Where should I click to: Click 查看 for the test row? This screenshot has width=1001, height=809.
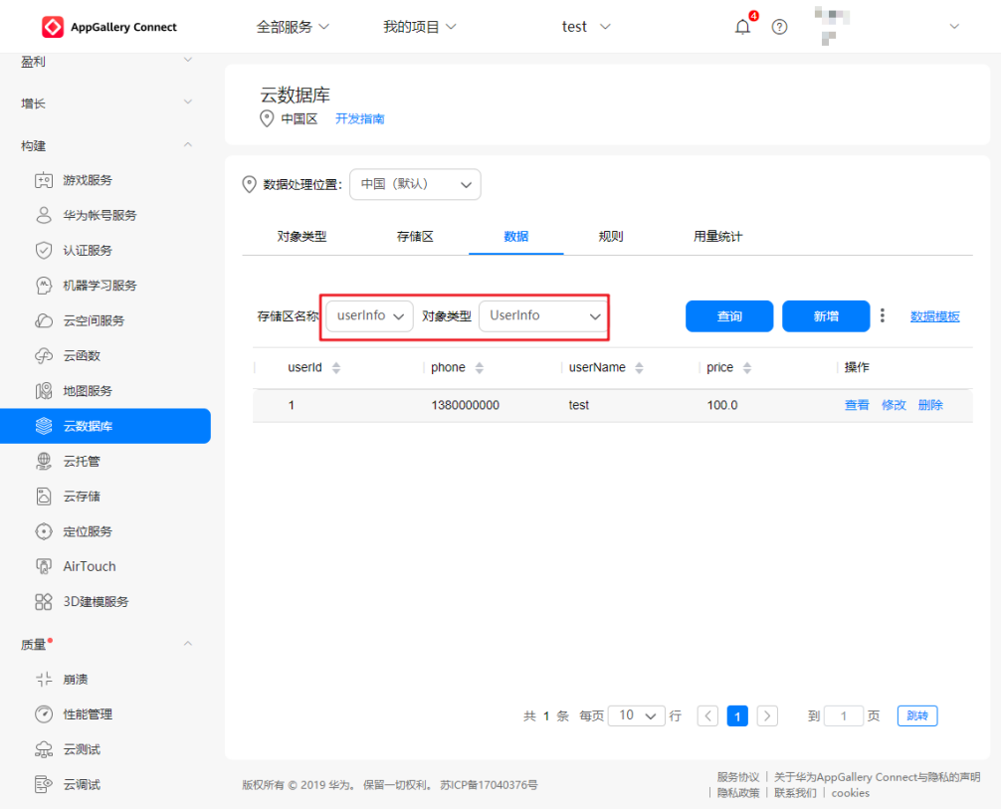(857, 405)
